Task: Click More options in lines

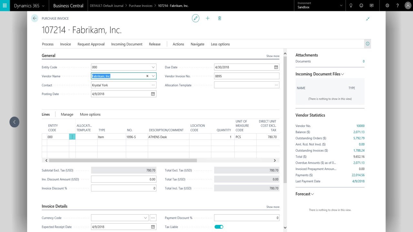Action: click(x=90, y=114)
